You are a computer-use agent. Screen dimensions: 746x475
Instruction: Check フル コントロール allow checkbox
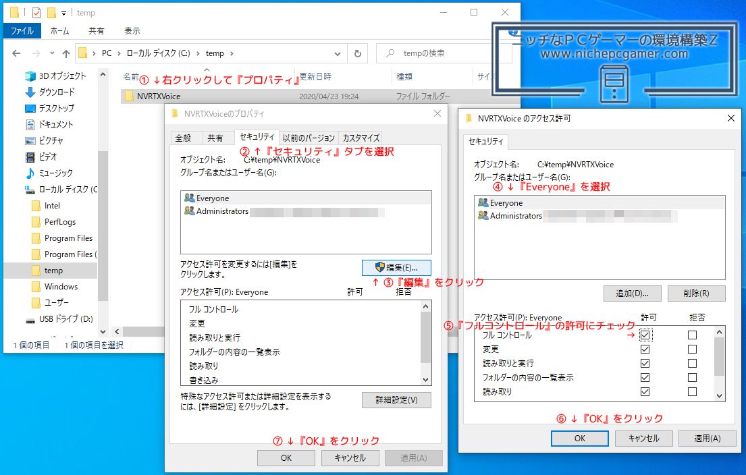pyautogui.click(x=645, y=335)
